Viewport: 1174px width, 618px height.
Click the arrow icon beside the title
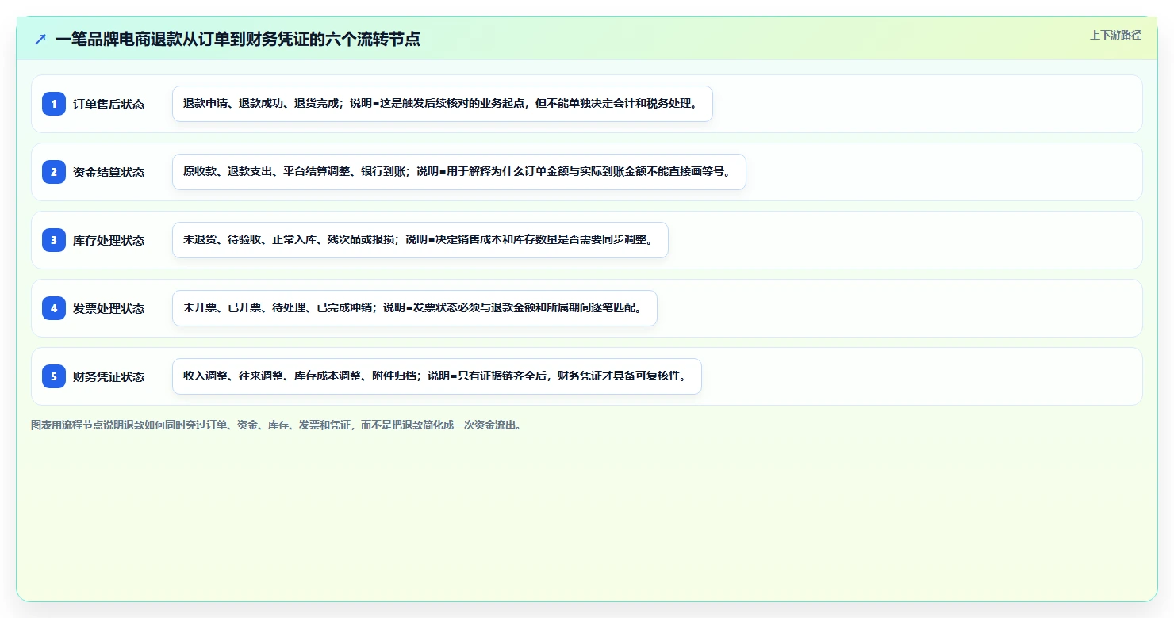pos(40,39)
